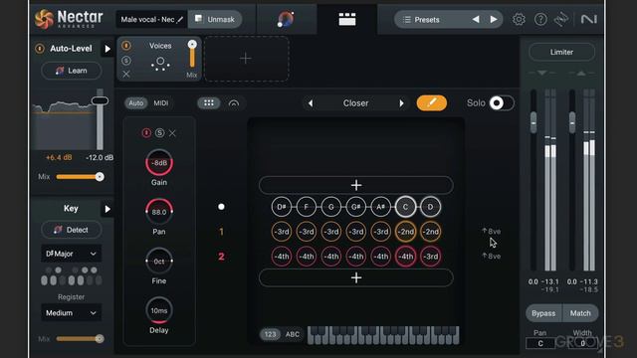Adjust the Auto-Level Mix slider
637x358 pixels.
tap(80, 177)
